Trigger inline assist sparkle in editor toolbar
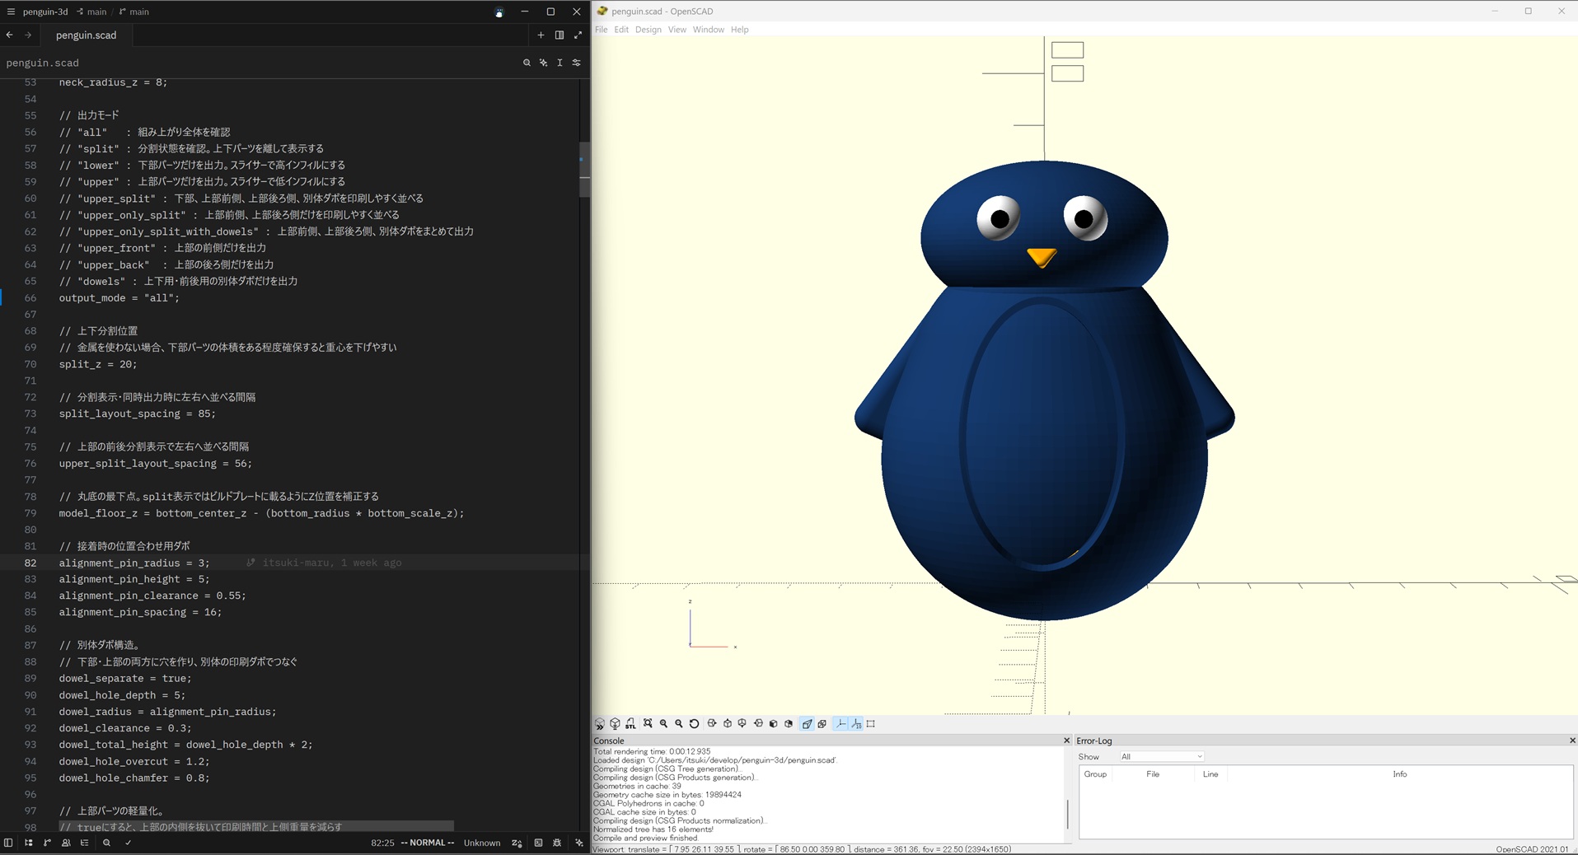Image resolution: width=1578 pixels, height=855 pixels. (543, 63)
